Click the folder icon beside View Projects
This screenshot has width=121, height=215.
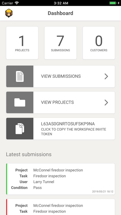(x=20, y=102)
